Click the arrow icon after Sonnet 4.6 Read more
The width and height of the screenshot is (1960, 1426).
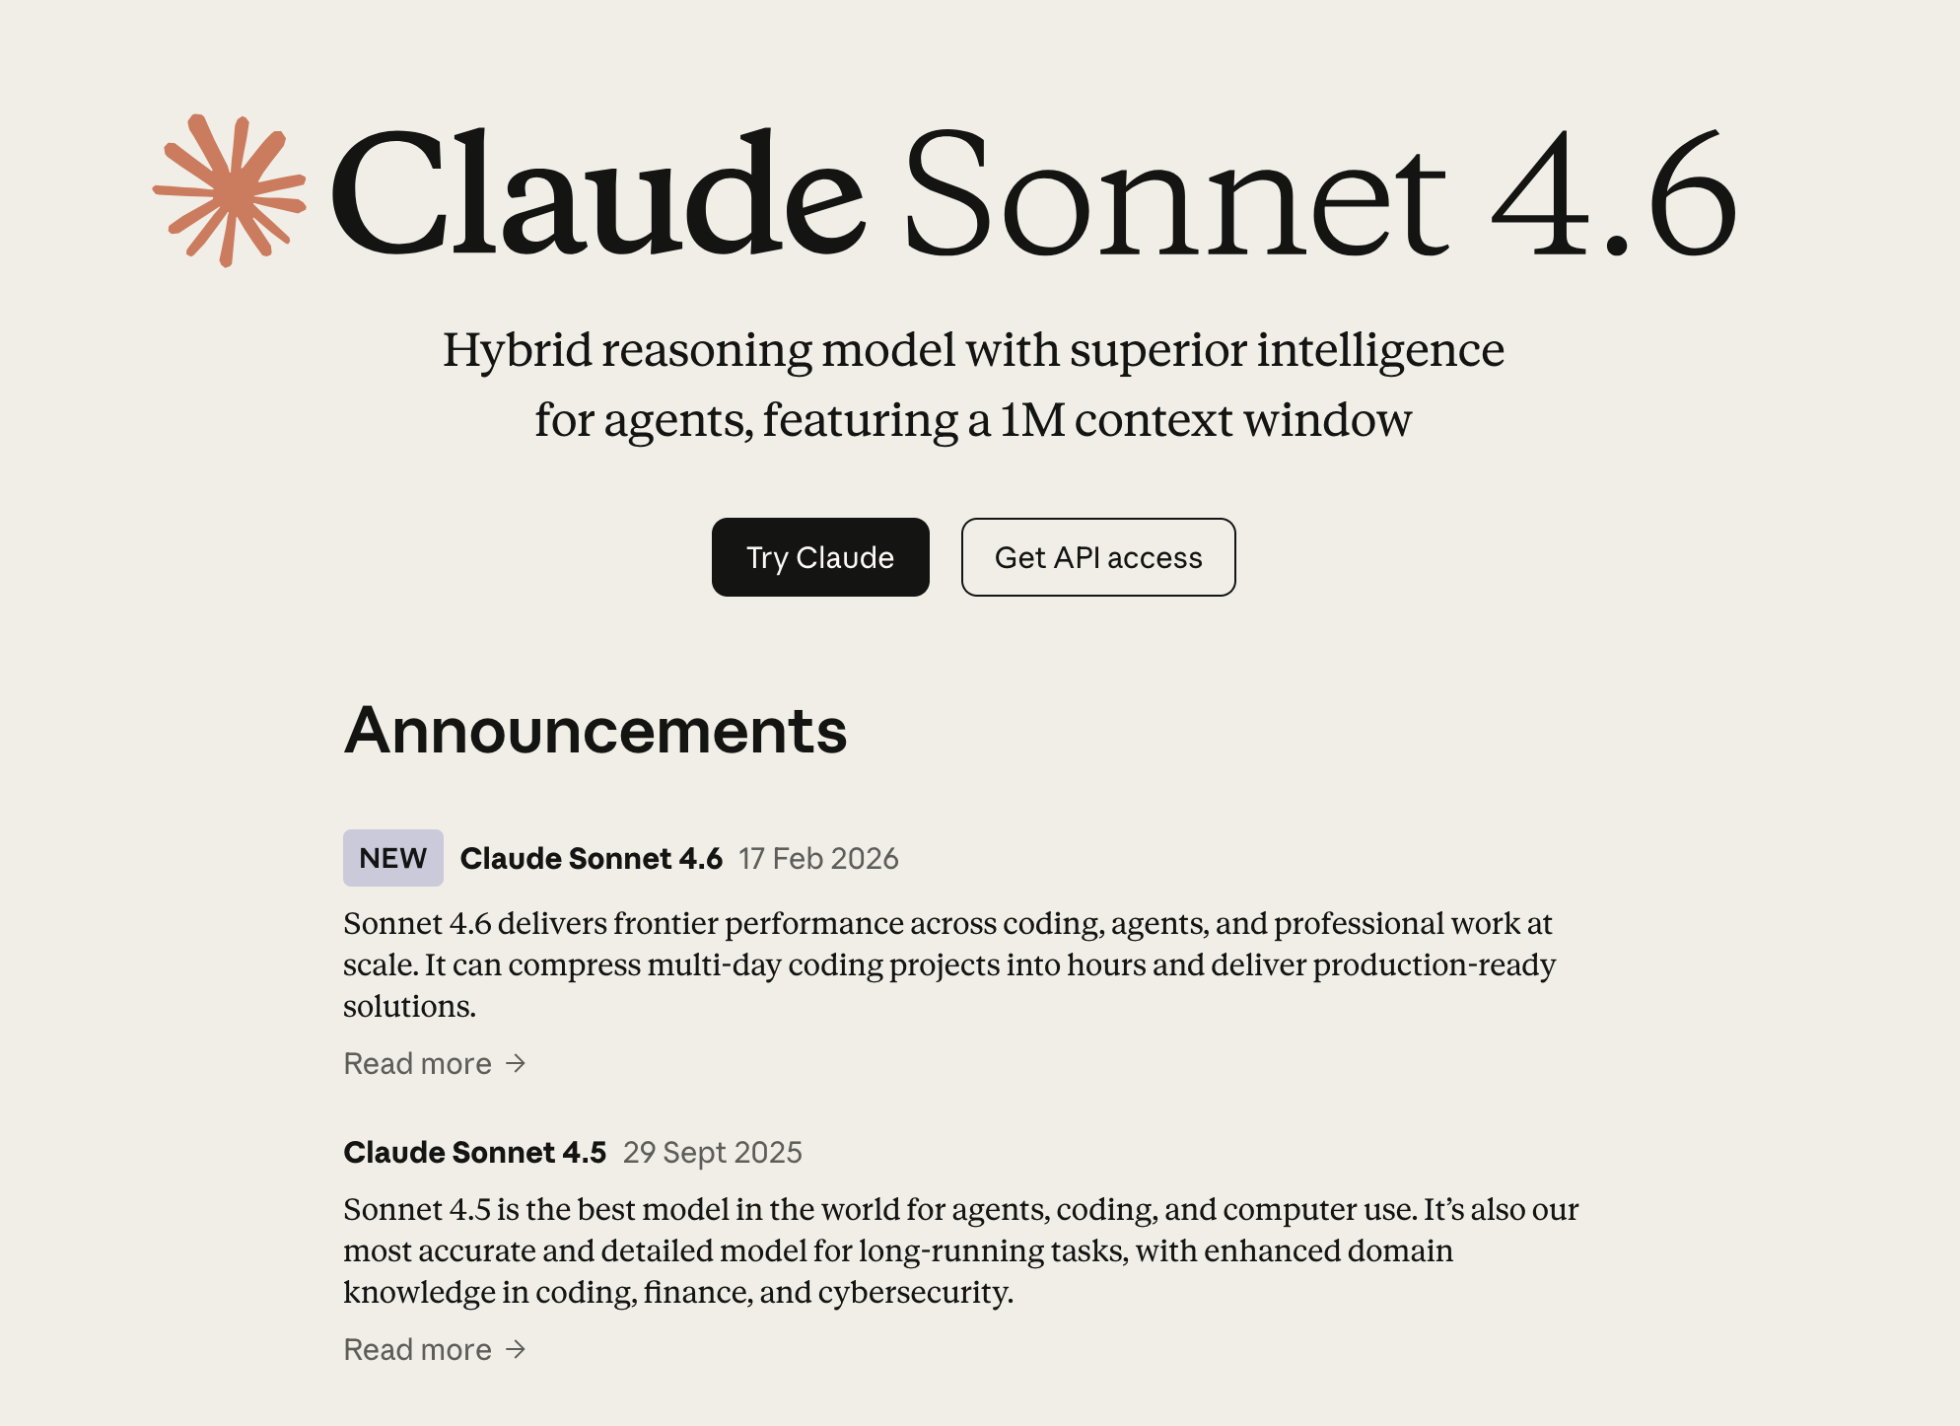click(516, 1063)
